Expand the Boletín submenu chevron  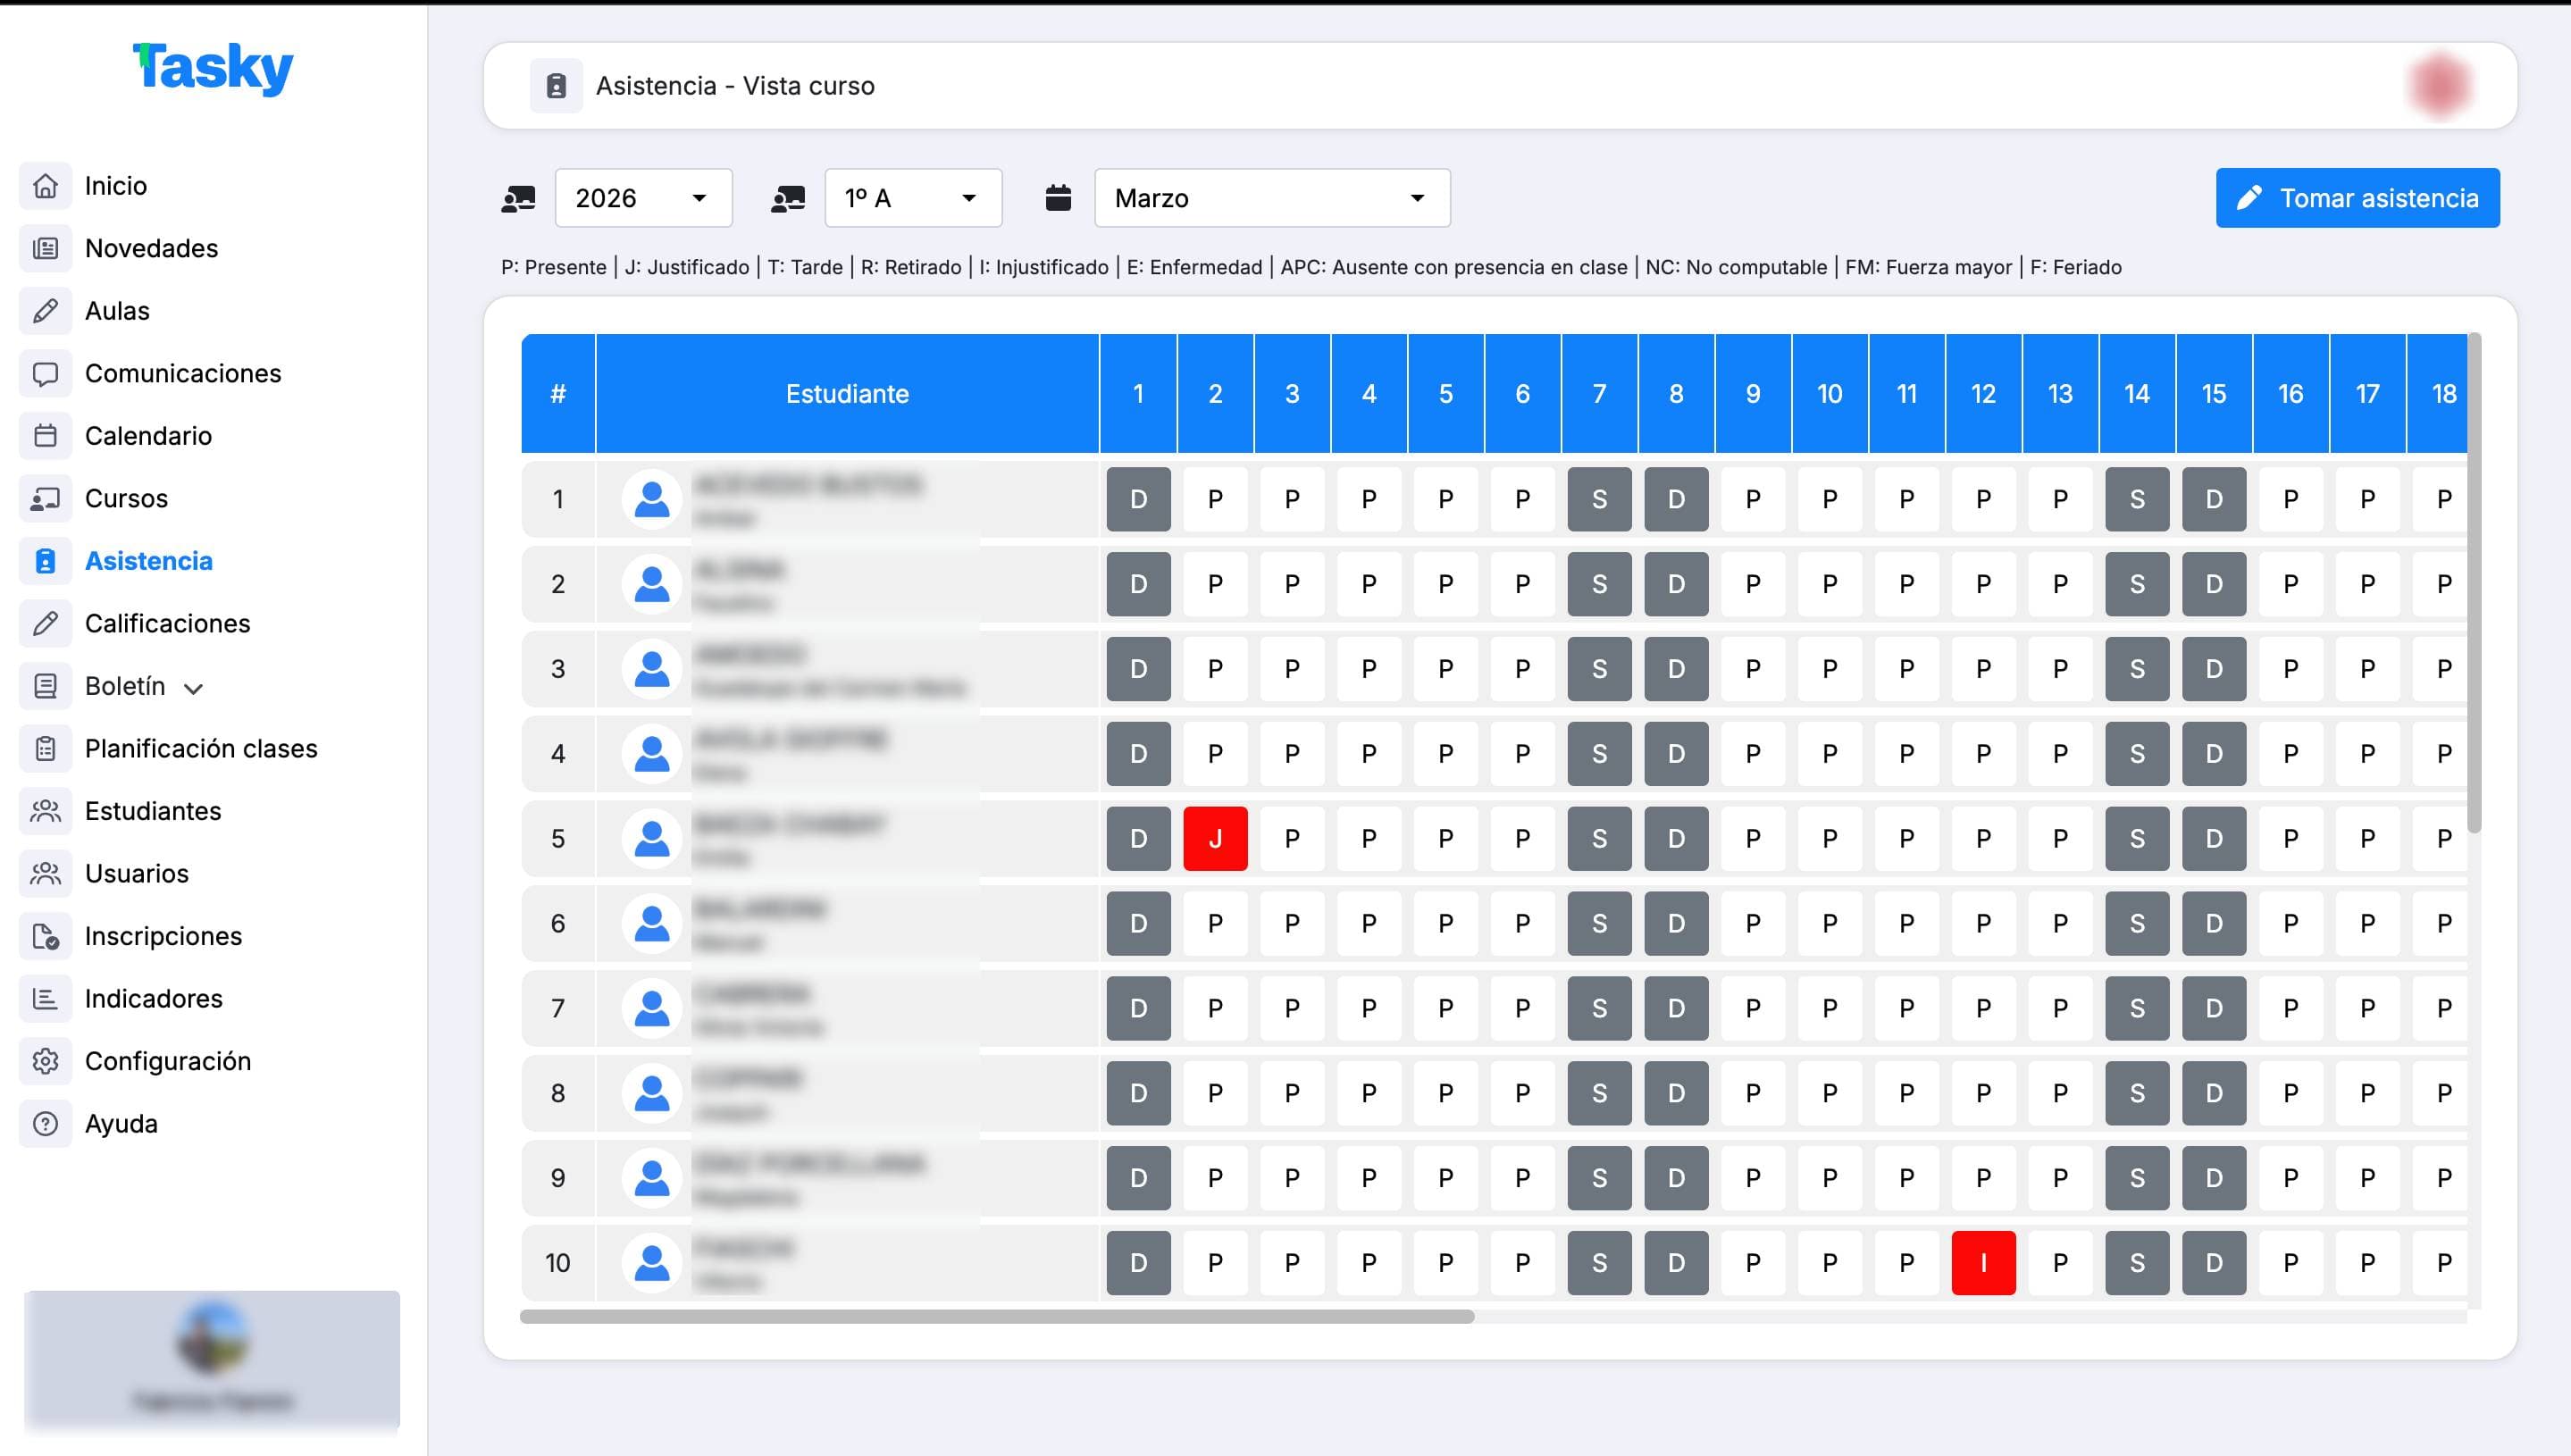(194, 688)
